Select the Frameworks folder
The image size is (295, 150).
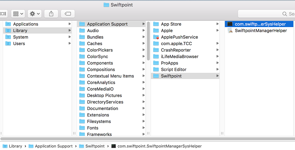tap(111, 134)
